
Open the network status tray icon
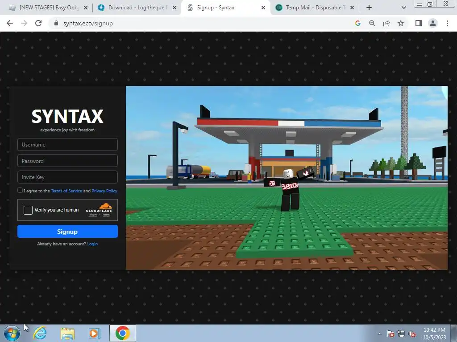pyautogui.click(x=401, y=334)
